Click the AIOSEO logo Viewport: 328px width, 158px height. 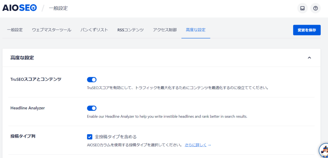pyautogui.click(x=20, y=8)
